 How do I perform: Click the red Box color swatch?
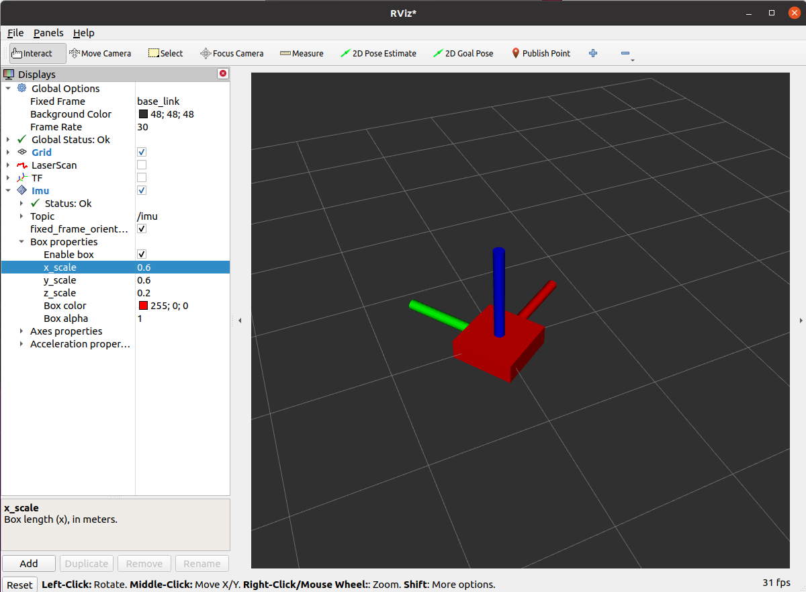click(143, 306)
